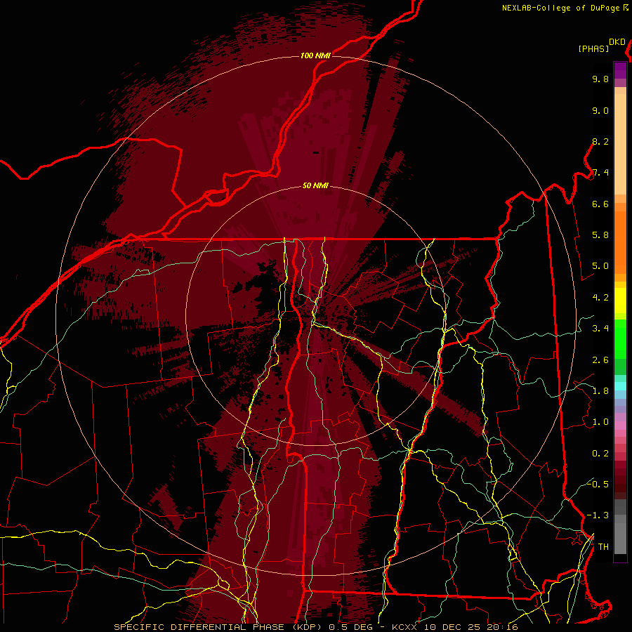Click the 5.8 scale value
Image resolution: width=632 pixels, height=632 pixels.
click(600, 235)
